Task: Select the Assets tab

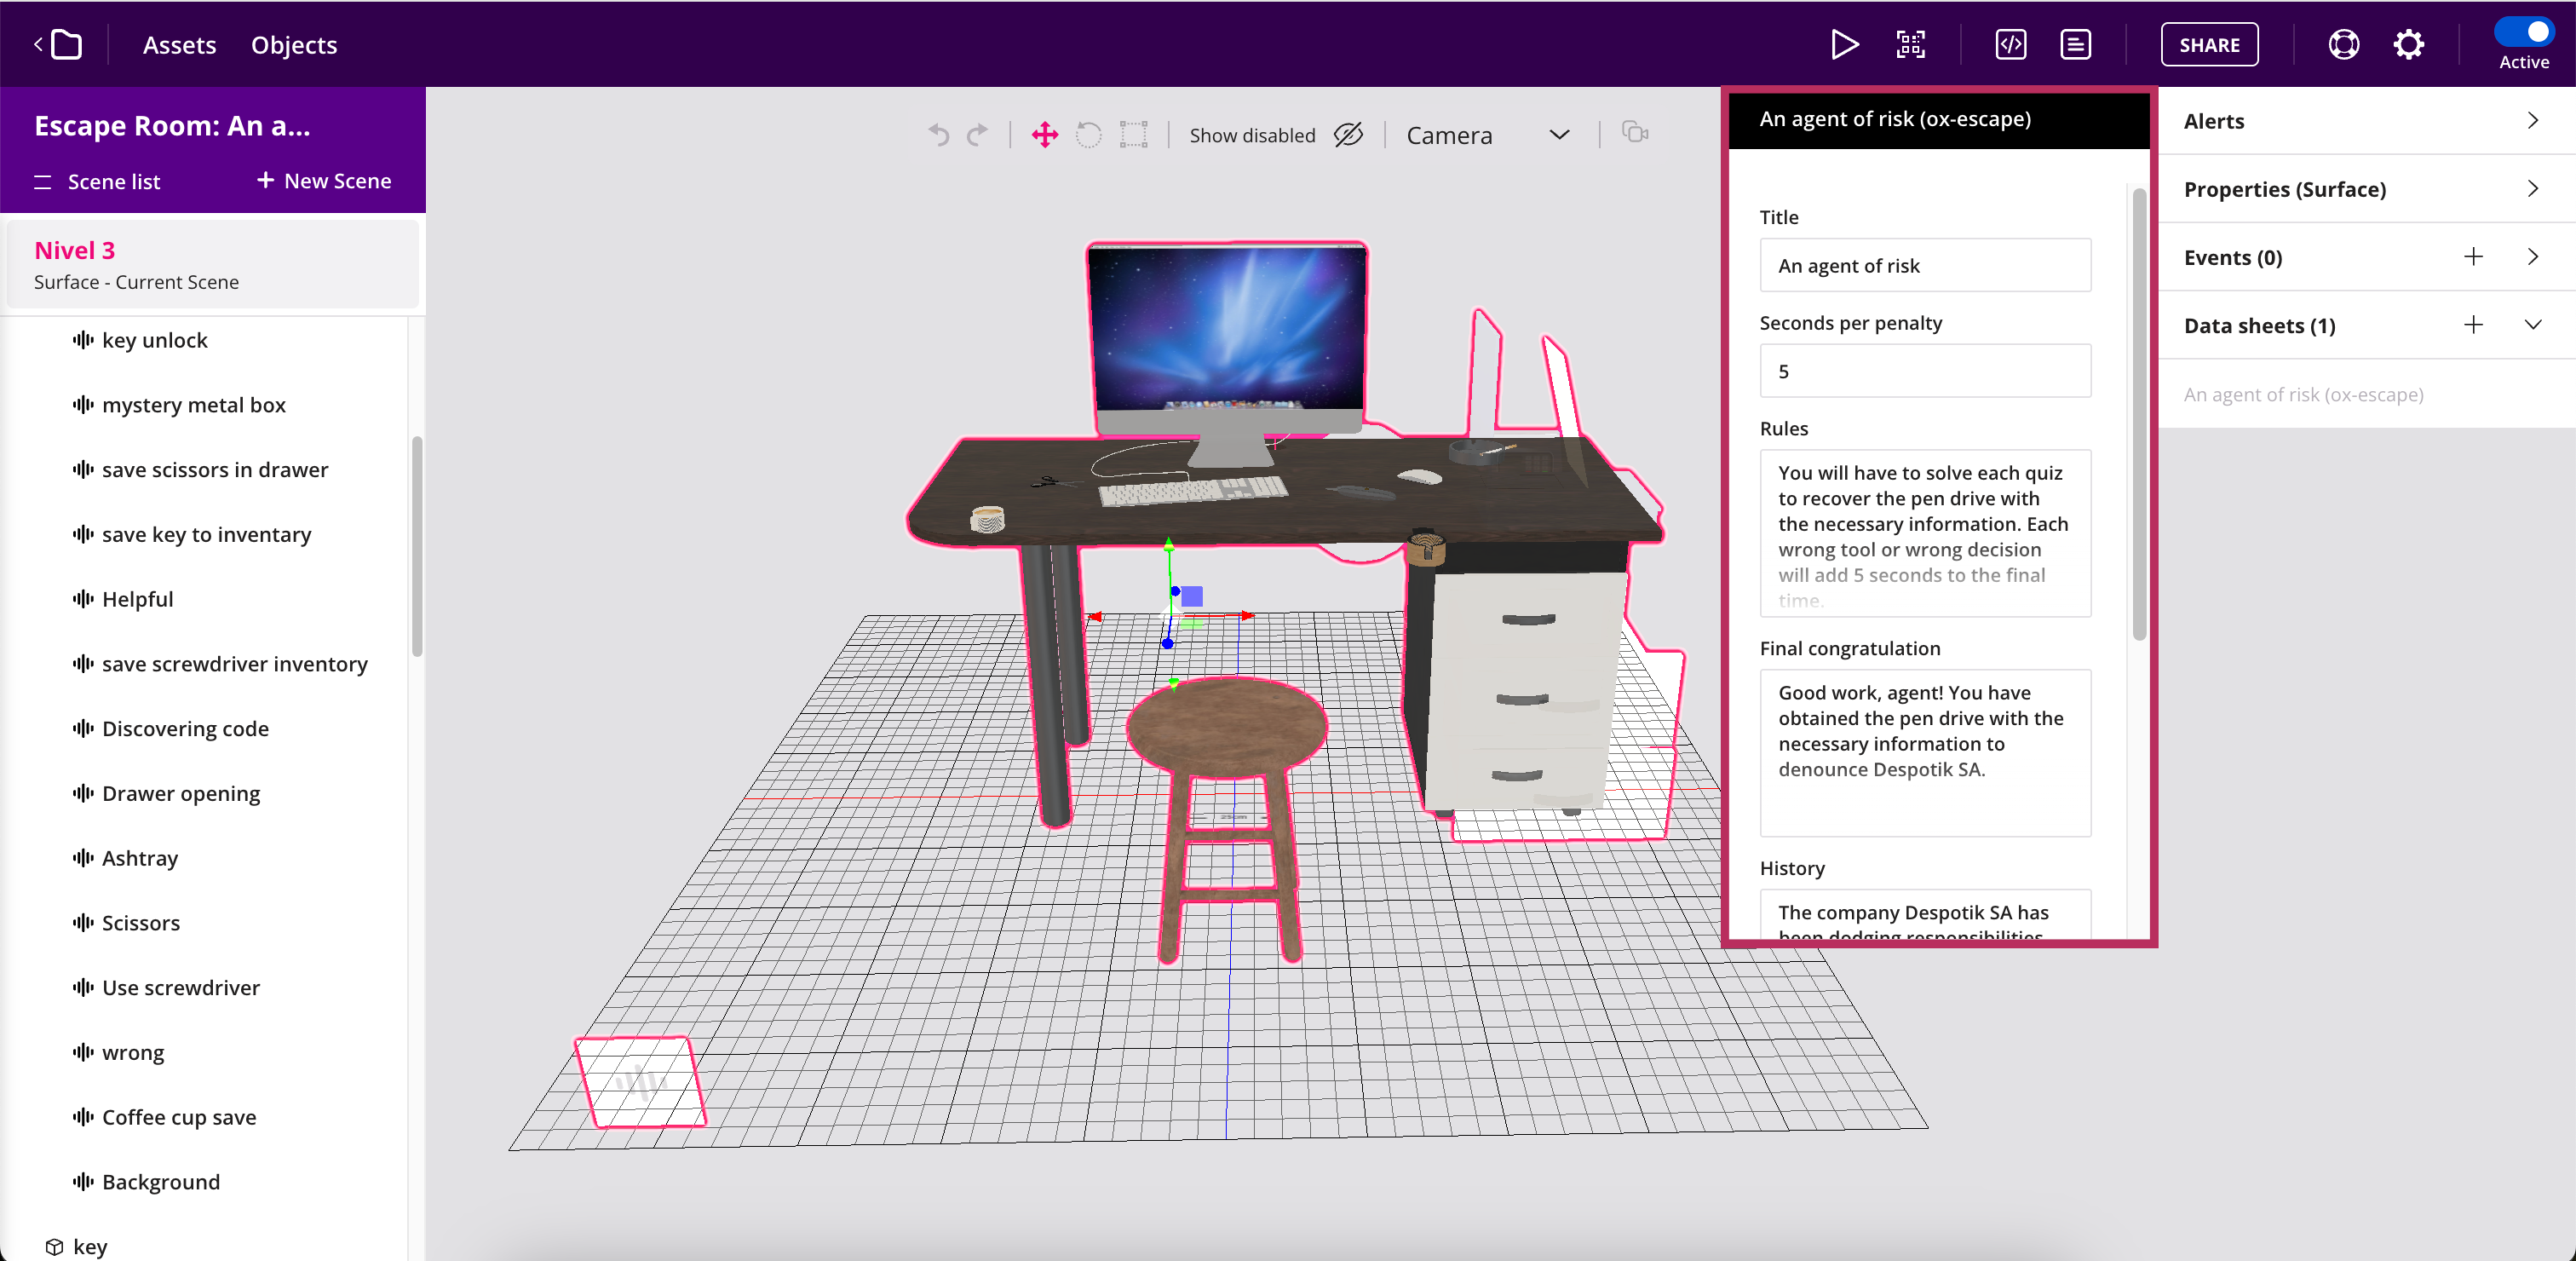Action: point(181,44)
